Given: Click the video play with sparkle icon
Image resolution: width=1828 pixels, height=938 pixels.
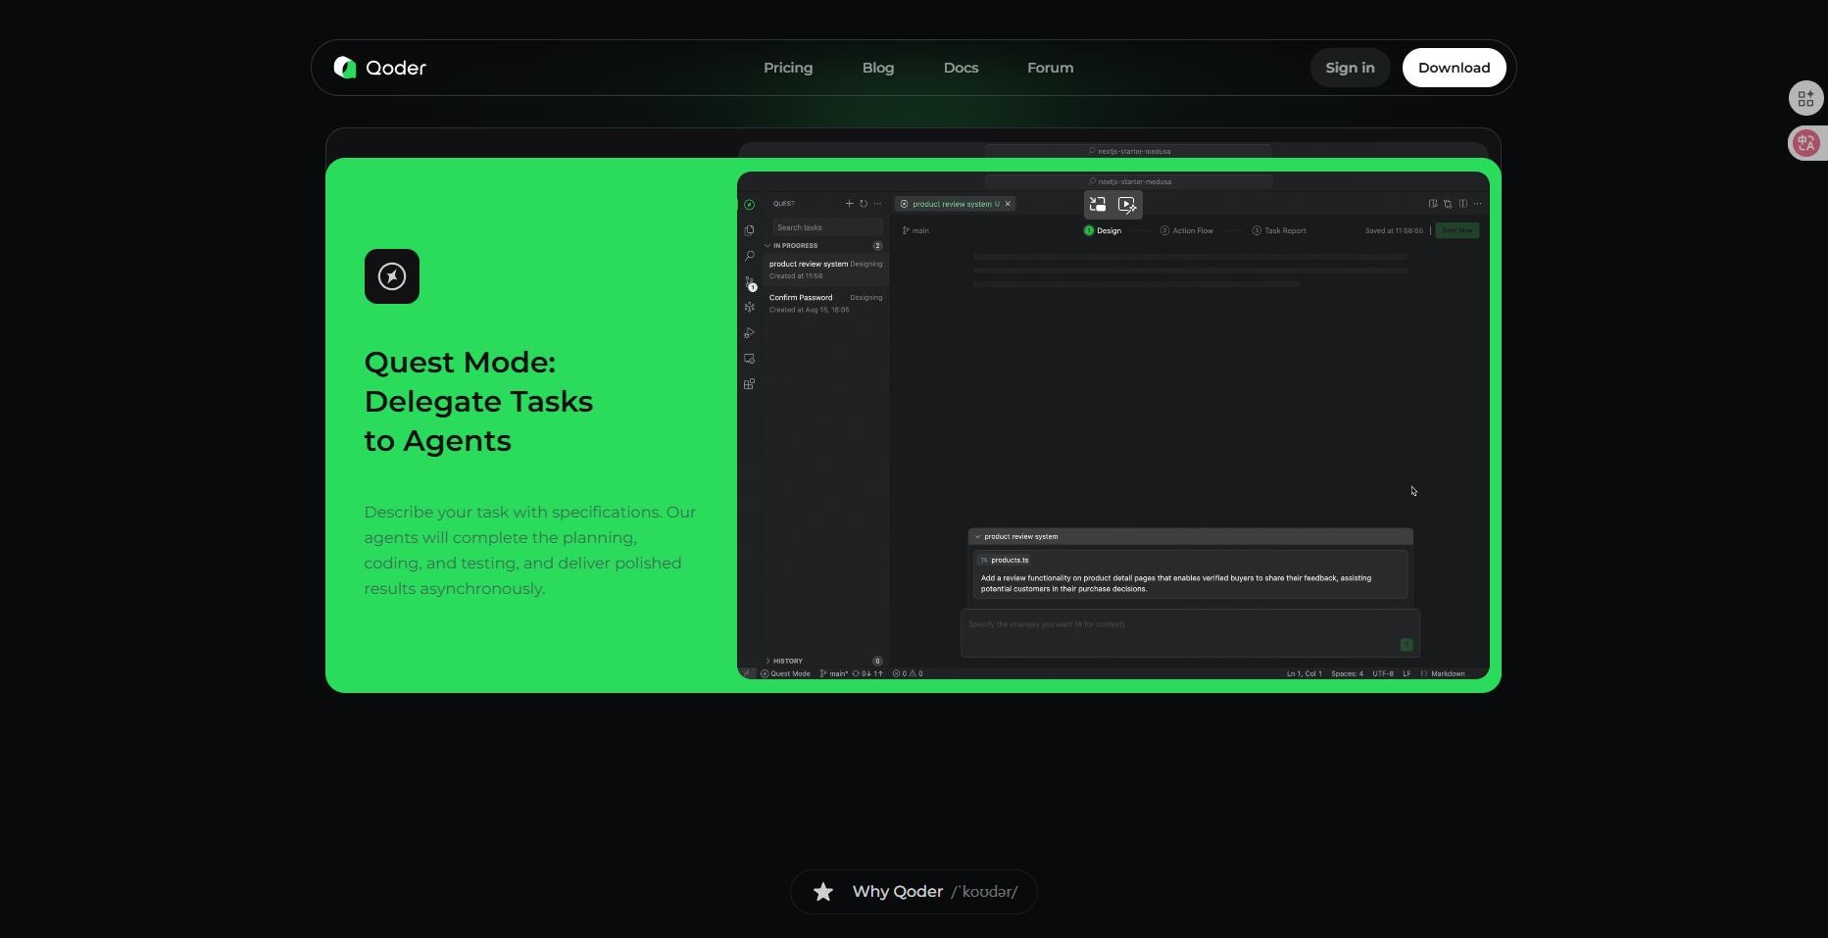Looking at the screenshot, I should [1127, 205].
